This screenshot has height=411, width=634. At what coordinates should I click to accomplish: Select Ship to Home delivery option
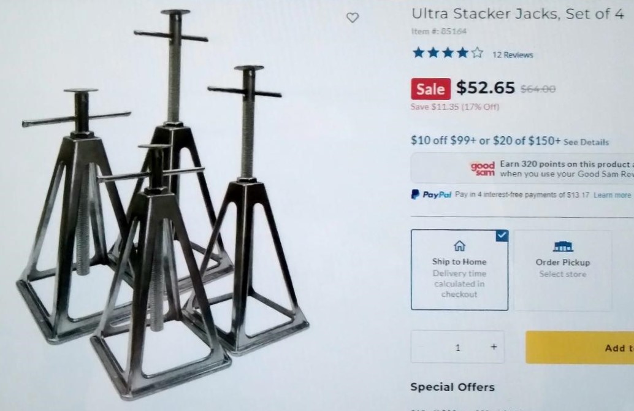459,270
